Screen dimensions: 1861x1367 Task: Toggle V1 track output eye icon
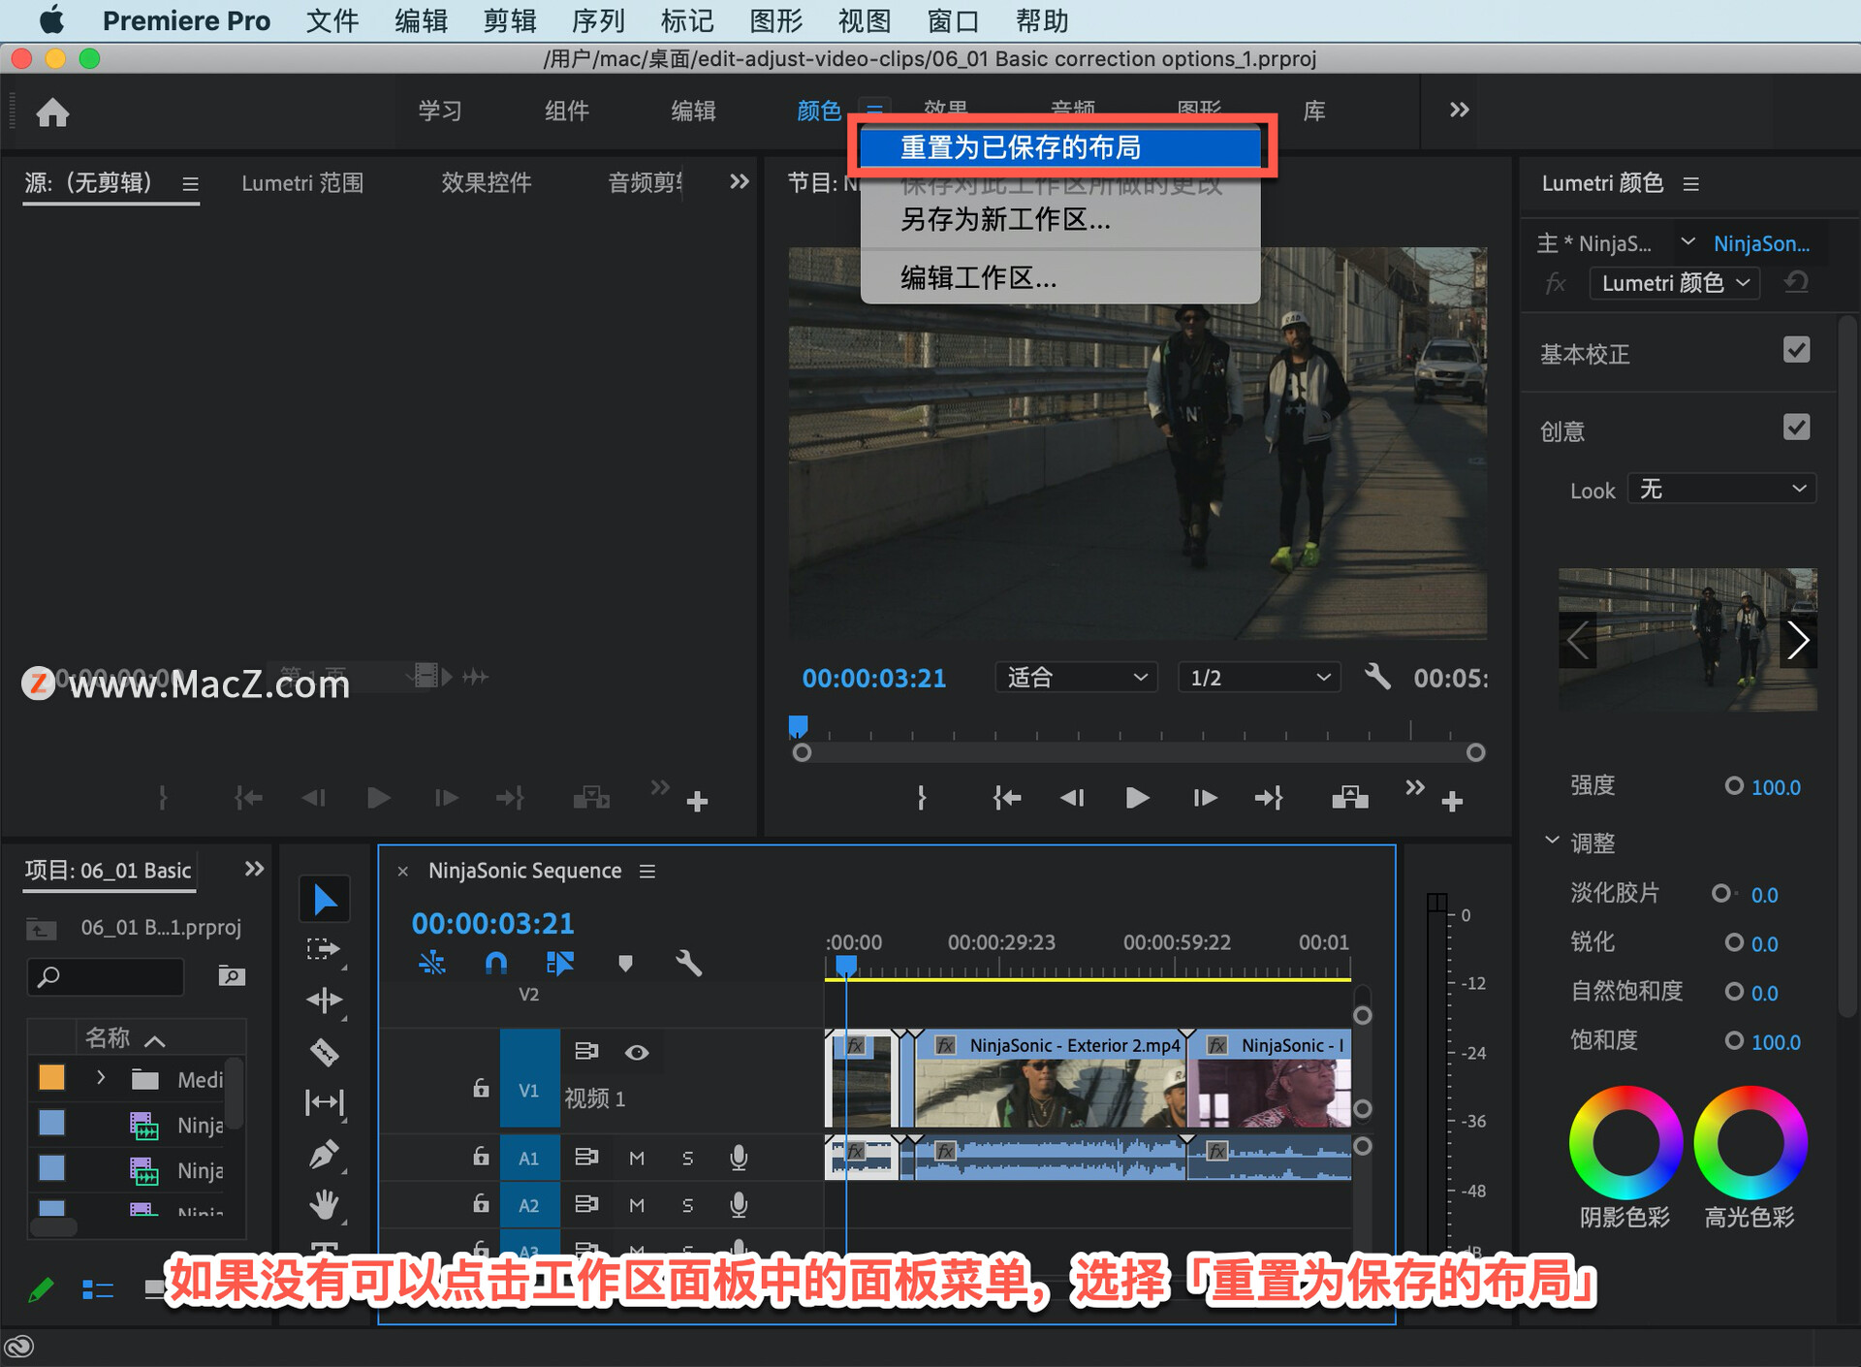click(x=637, y=1052)
